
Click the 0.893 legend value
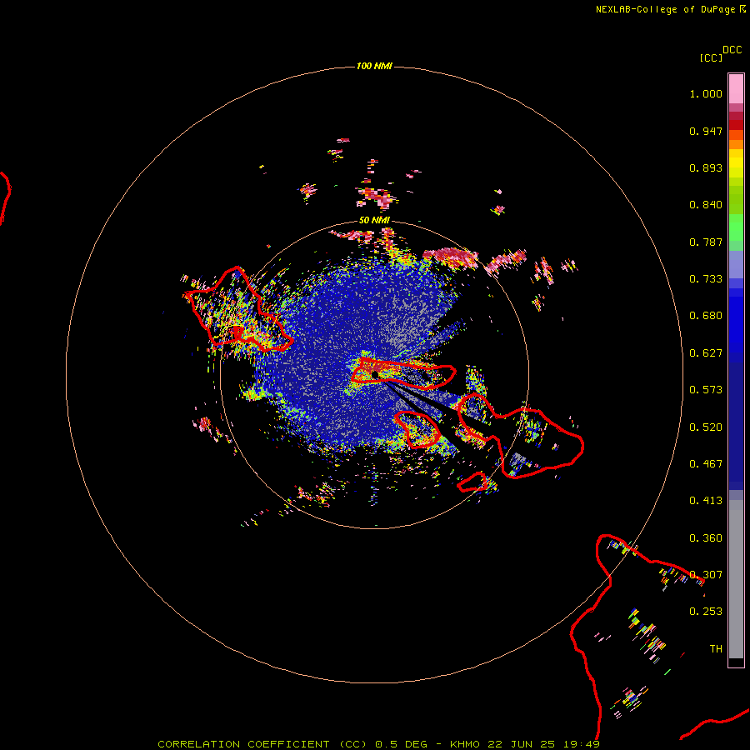[706, 167]
